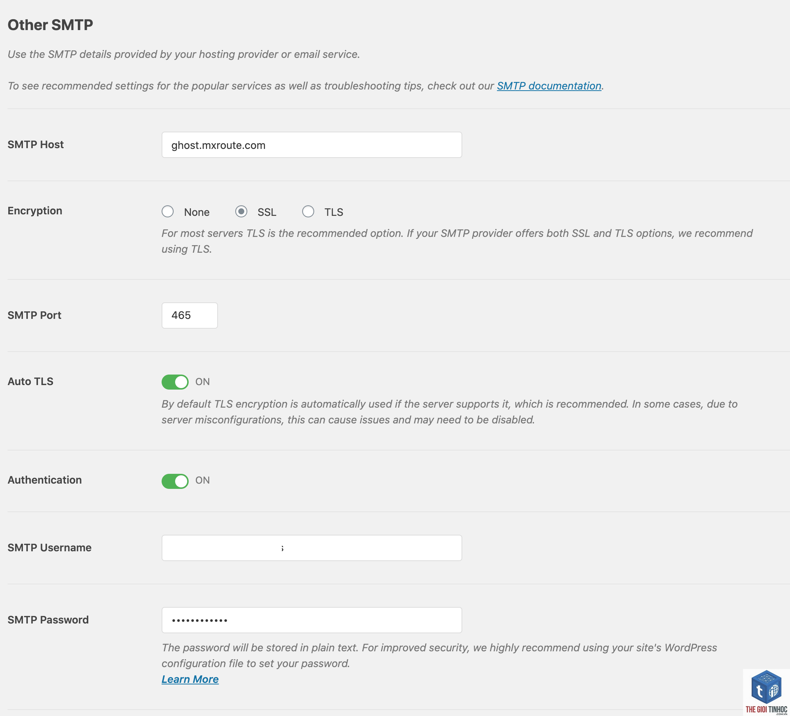Click the 'For most servers TLS' hint text

[x=457, y=241]
